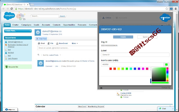
Task: Click the mail envelope icon in popup footer
Action: tap(101, 88)
